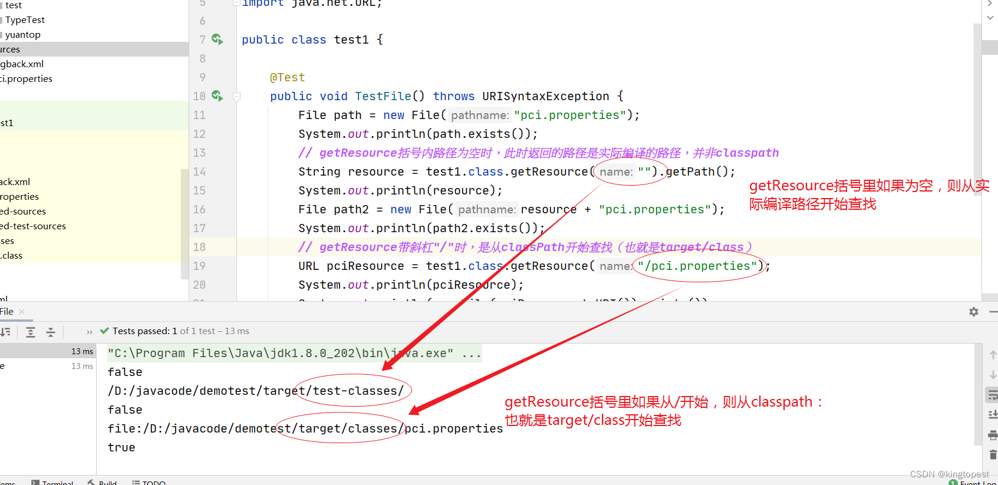Open the Event Log
Viewport: 998px width, 485px height.
coord(973,483)
